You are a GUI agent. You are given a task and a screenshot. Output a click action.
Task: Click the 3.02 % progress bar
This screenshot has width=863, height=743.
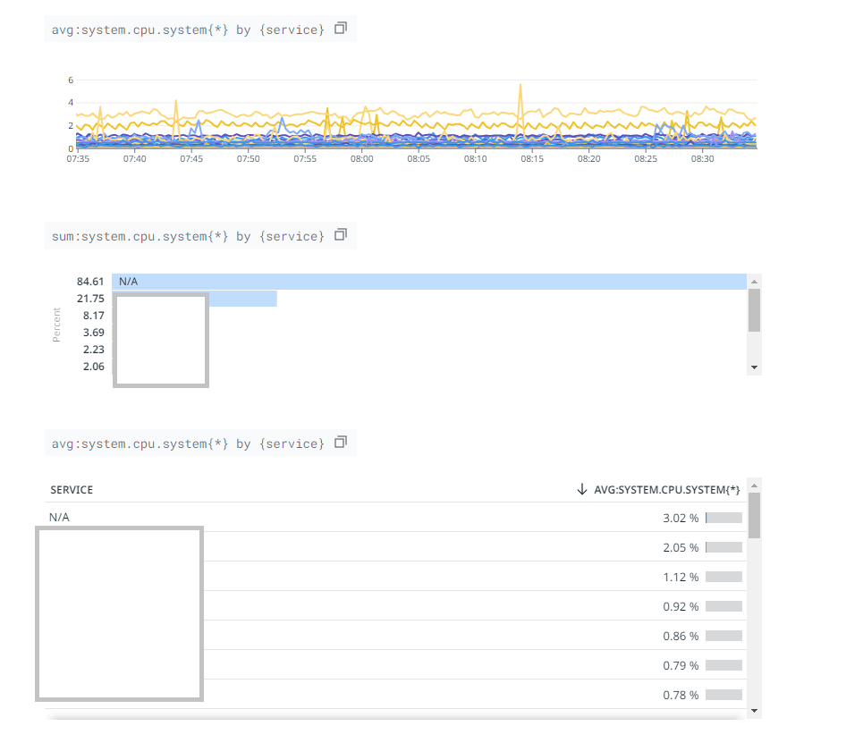coord(723,518)
